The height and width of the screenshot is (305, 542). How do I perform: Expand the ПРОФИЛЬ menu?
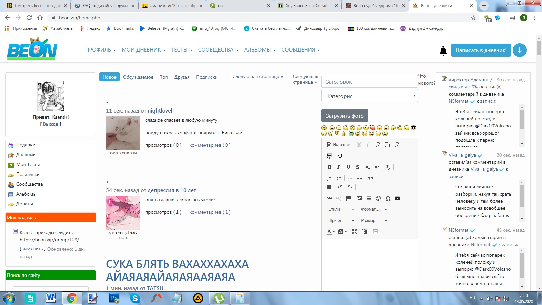(x=101, y=50)
